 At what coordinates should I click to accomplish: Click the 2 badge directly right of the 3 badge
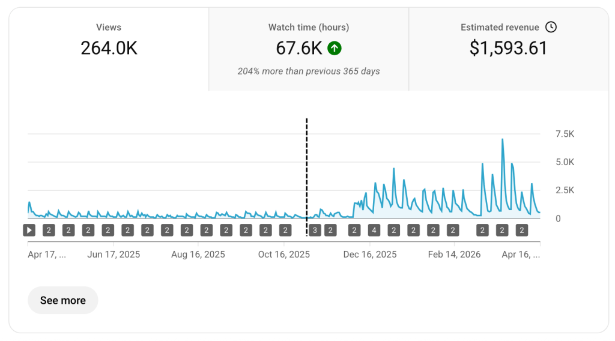pyautogui.click(x=330, y=230)
